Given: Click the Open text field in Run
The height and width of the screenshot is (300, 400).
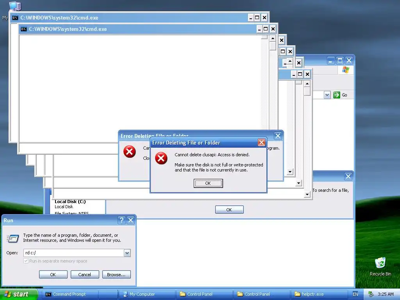Looking at the screenshot, I should pyautogui.click(x=74, y=253).
